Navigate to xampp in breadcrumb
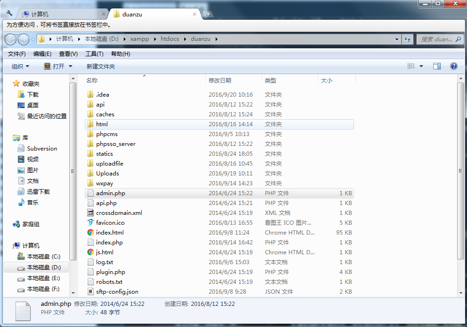The height and width of the screenshot is (327, 467). click(139, 39)
